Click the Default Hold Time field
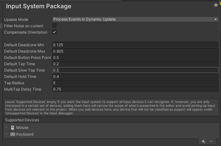221x146 pixels. [x=135, y=77]
